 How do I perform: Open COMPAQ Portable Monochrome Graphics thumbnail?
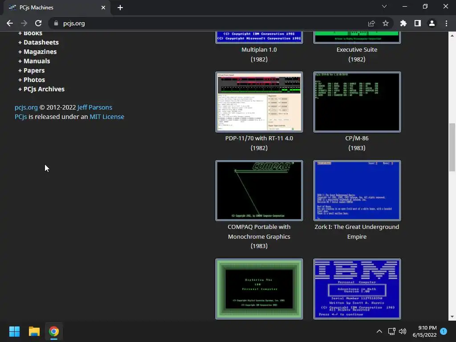(259, 191)
